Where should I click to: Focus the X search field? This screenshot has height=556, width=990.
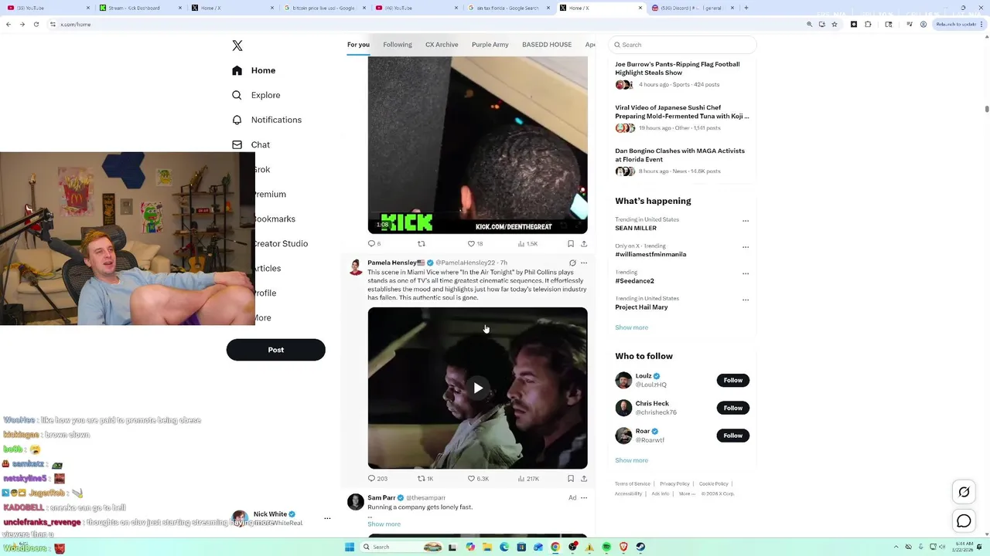coord(682,45)
